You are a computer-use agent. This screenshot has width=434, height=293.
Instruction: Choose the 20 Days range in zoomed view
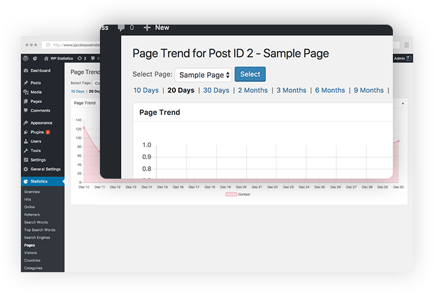point(181,90)
